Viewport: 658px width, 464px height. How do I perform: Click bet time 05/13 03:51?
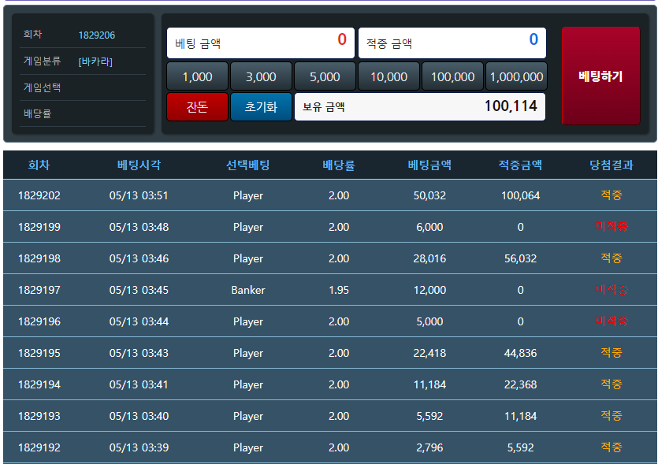[139, 195]
